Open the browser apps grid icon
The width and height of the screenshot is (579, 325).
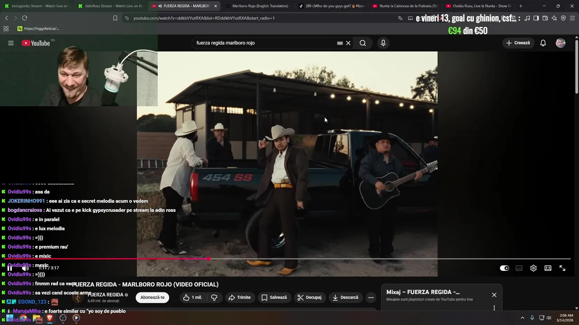[6, 28]
